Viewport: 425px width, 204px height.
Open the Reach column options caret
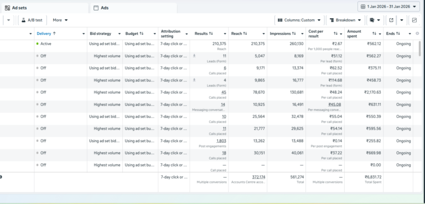(x=263, y=34)
